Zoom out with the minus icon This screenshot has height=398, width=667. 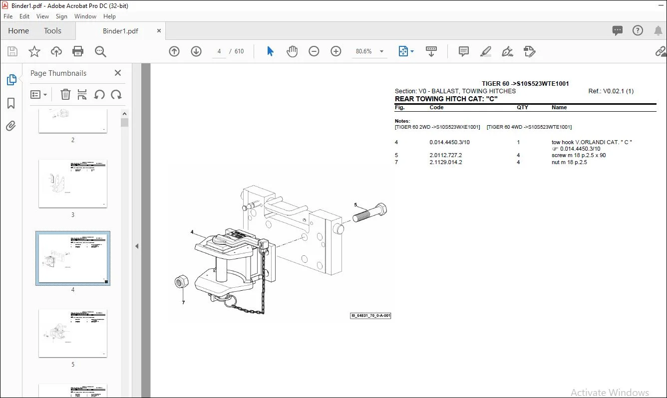314,51
